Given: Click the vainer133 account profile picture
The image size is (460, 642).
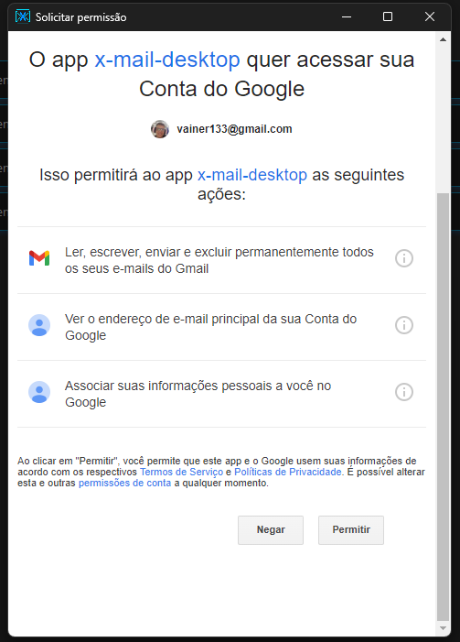Looking at the screenshot, I should [160, 129].
